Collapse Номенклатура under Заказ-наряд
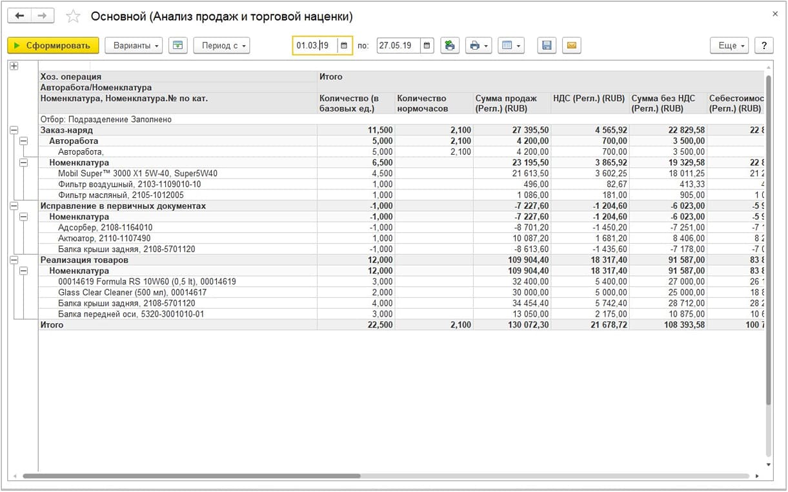 pyautogui.click(x=24, y=162)
